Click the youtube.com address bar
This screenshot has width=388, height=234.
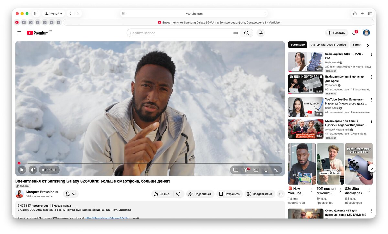[x=194, y=14]
